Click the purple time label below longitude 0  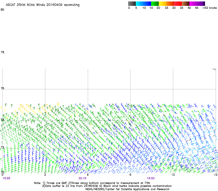coord(6,178)
